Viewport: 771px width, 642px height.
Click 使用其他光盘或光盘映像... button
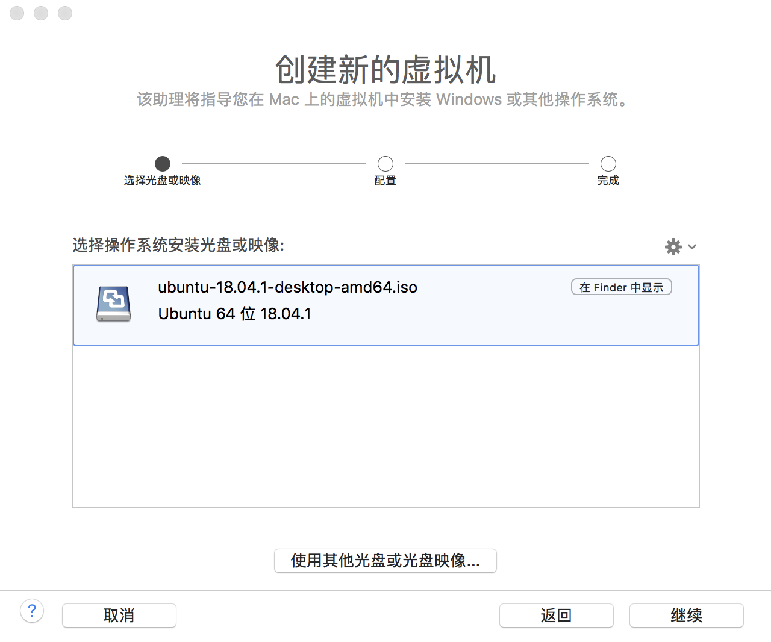(385, 561)
